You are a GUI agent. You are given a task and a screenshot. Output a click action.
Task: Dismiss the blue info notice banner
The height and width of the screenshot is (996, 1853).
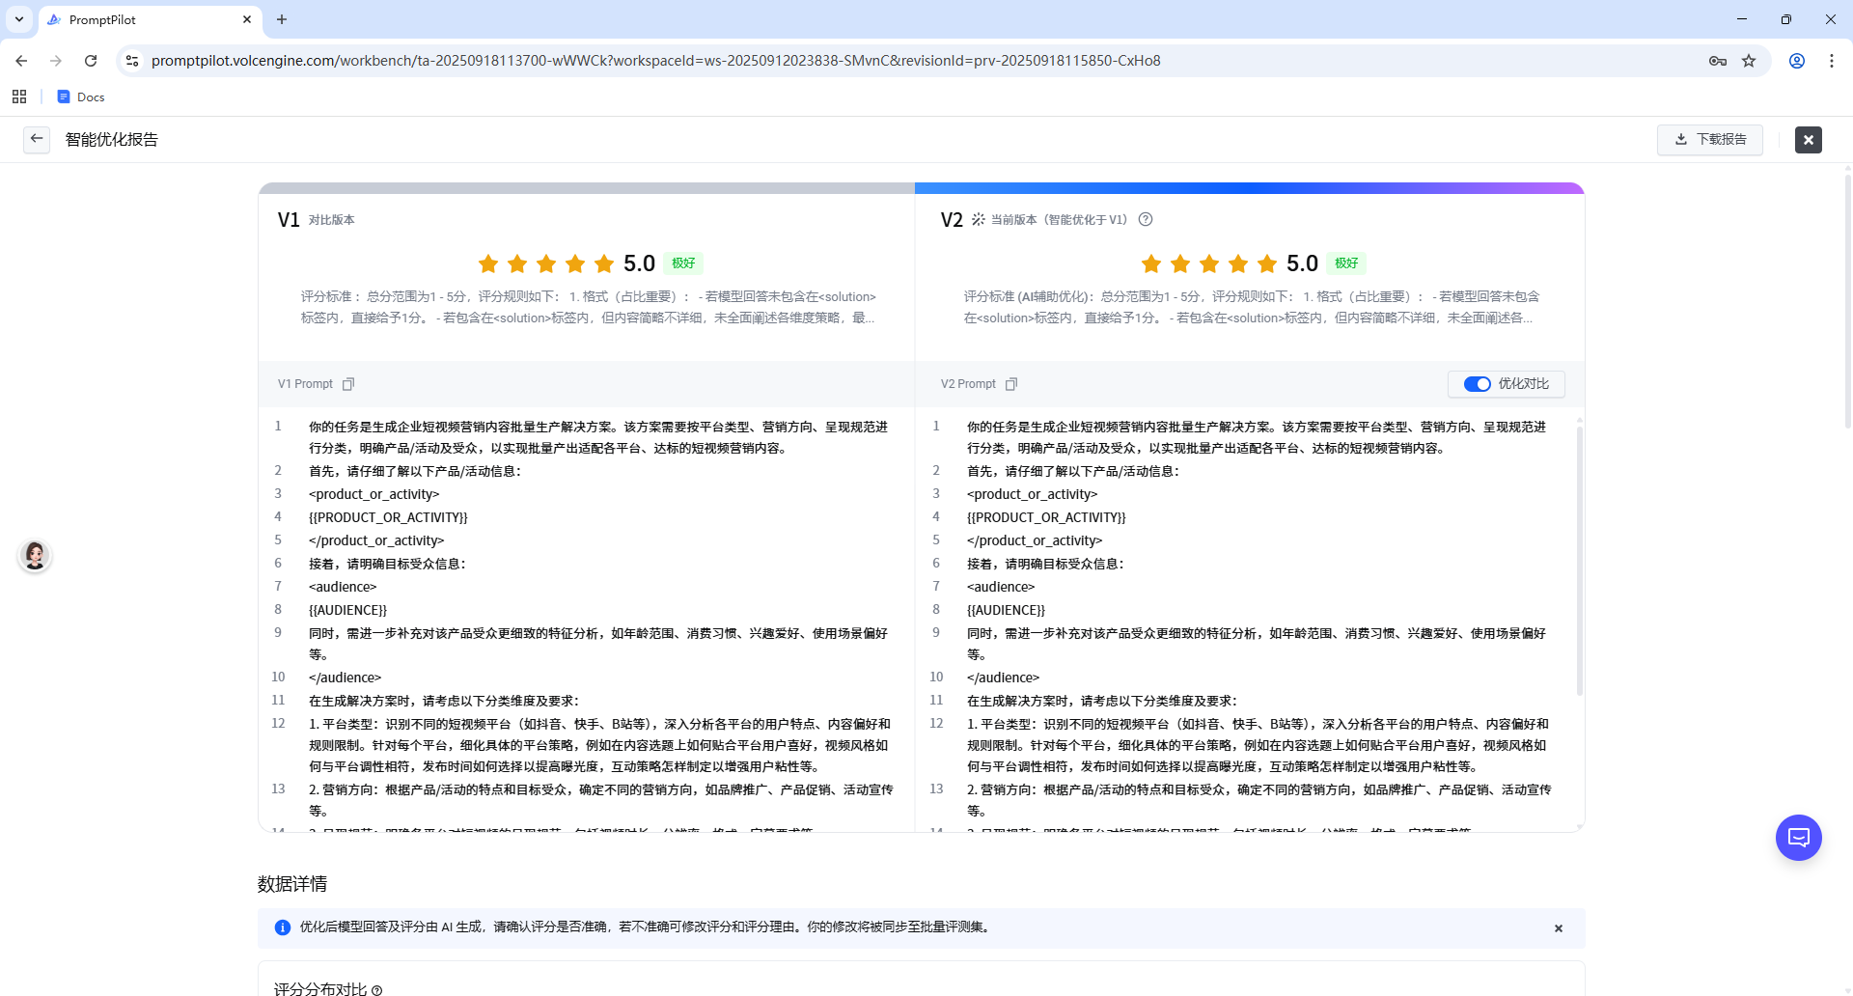click(x=1559, y=928)
